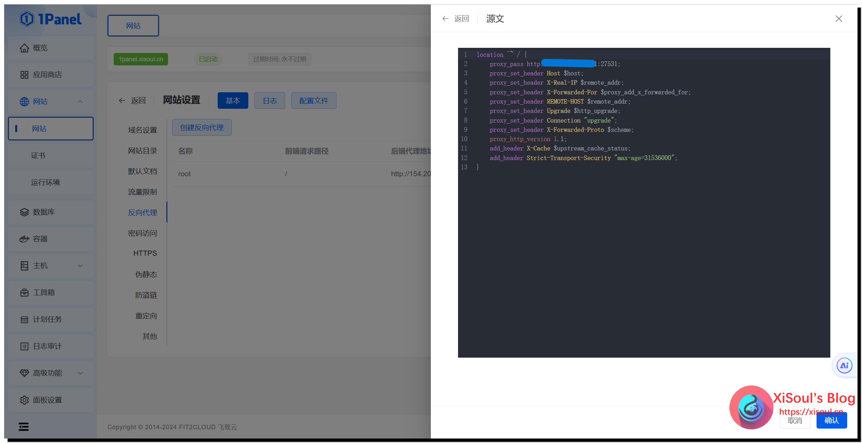Click the 网站 globe icon in sidebar
Image resolution: width=862 pixels, height=443 pixels.
(x=24, y=102)
